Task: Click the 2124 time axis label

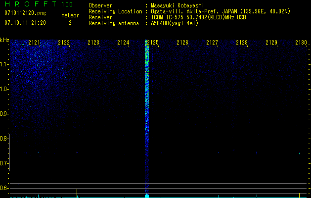Action: pos(123,43)
